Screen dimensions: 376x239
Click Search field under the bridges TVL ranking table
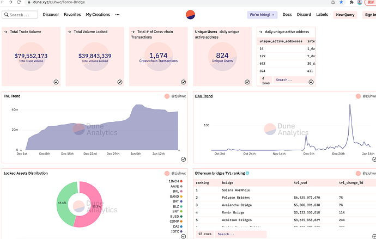pos(241,234)
